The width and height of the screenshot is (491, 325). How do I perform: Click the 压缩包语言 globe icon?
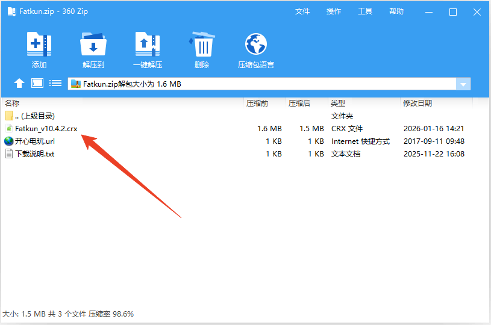[x=256, y=45]
